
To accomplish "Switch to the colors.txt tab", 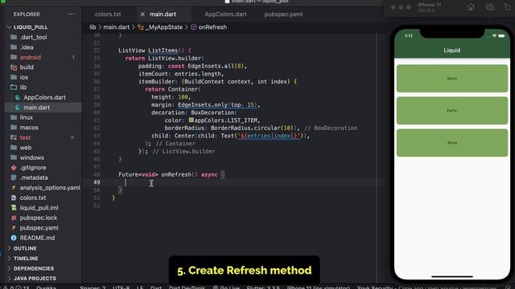I will click(x=108, y=14).
